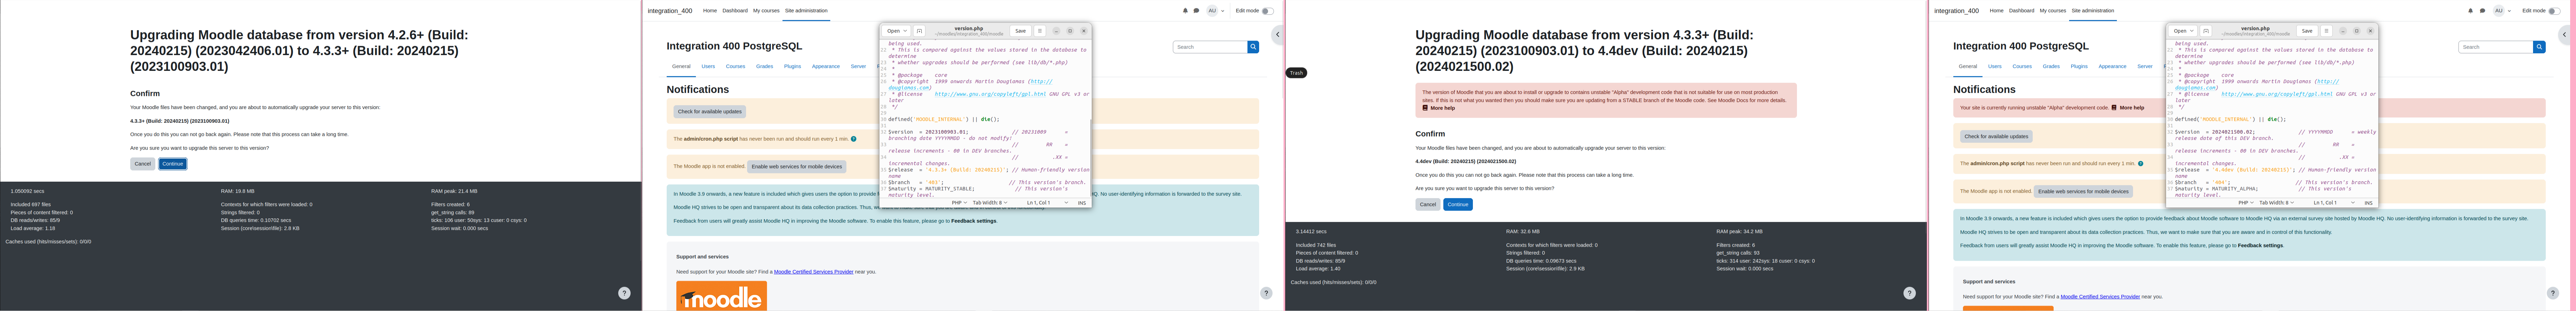This screenshot has width=2576, height=311.
Task: Click new-document icon in editor showing 4.4dev release
Action: tap(2206, 31)
